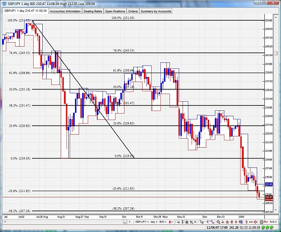
Task: Click the Nov13 date on time axis
Action: [181, 217]
